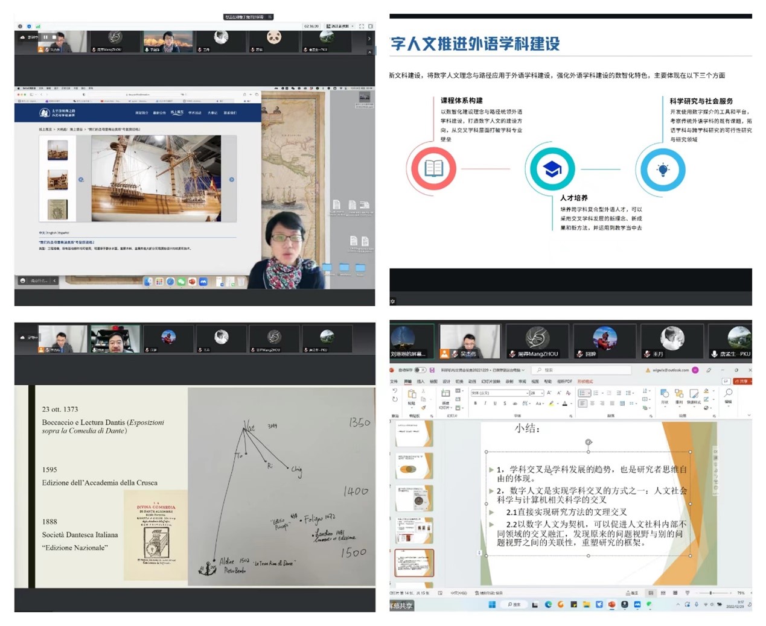The image size is (766, 626).
Task: Show previous ship image with left arrow
Action: point(81,180)
